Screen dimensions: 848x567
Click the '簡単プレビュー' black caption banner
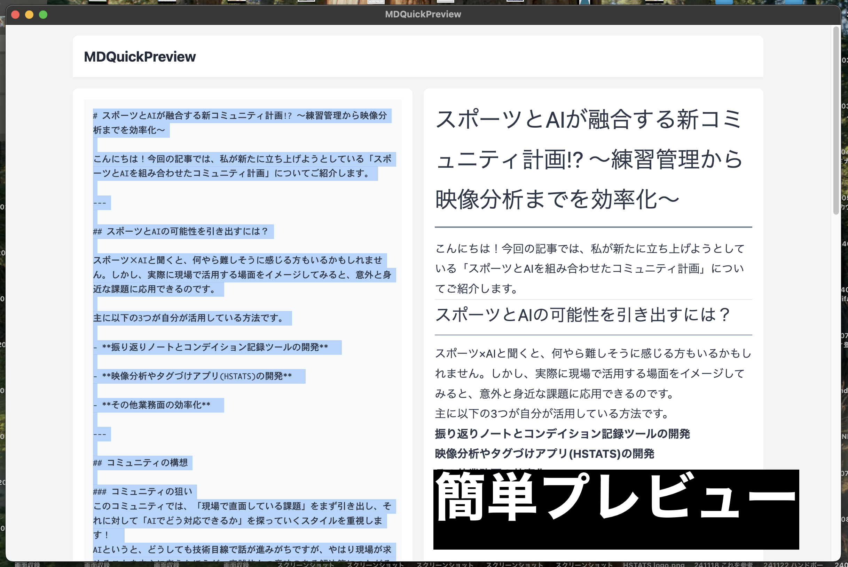(x=616, y=509)
